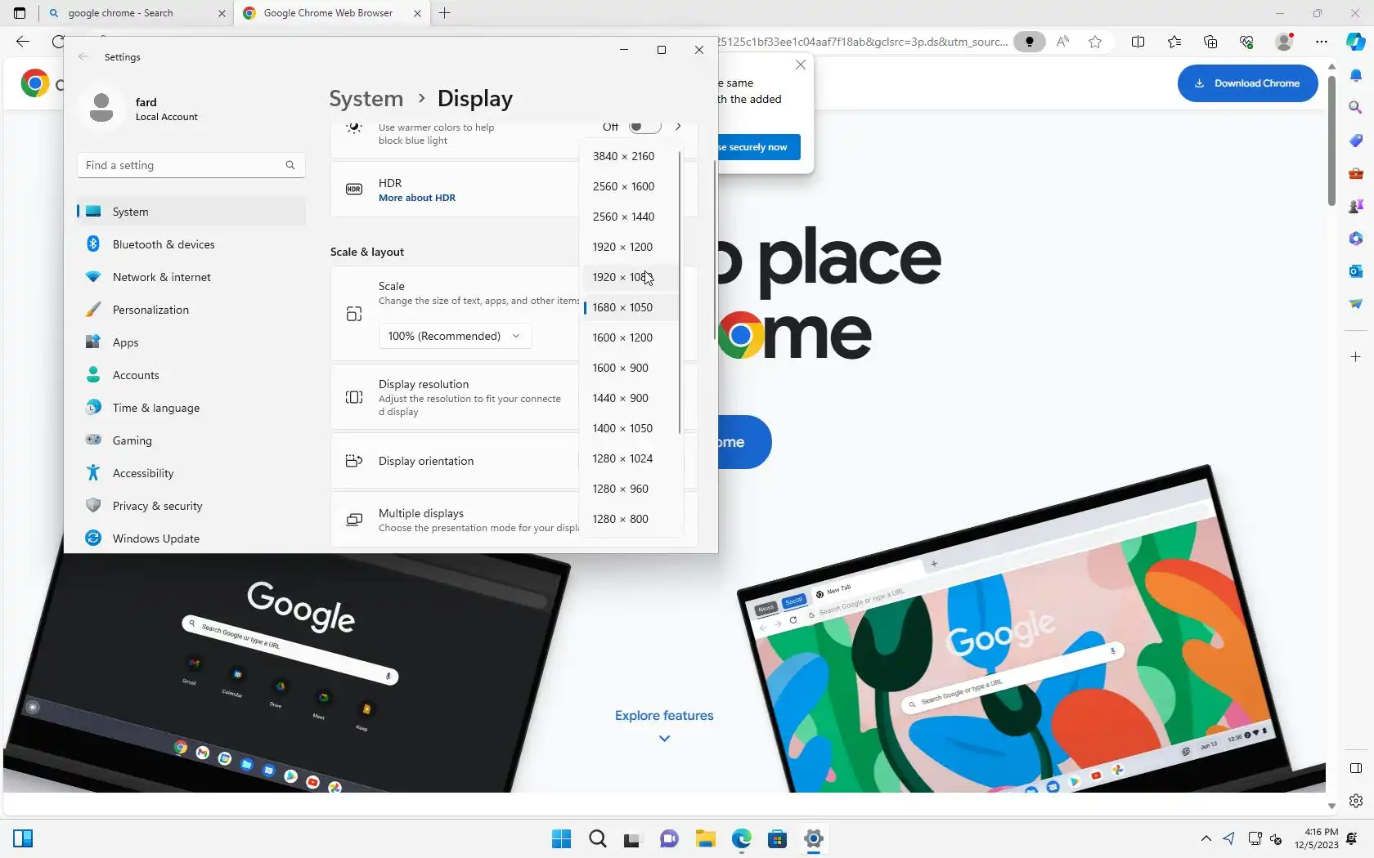Open Bluetooth & devices settings
Viewport: 1374px width, 858px height.
(x=191, y=244)
